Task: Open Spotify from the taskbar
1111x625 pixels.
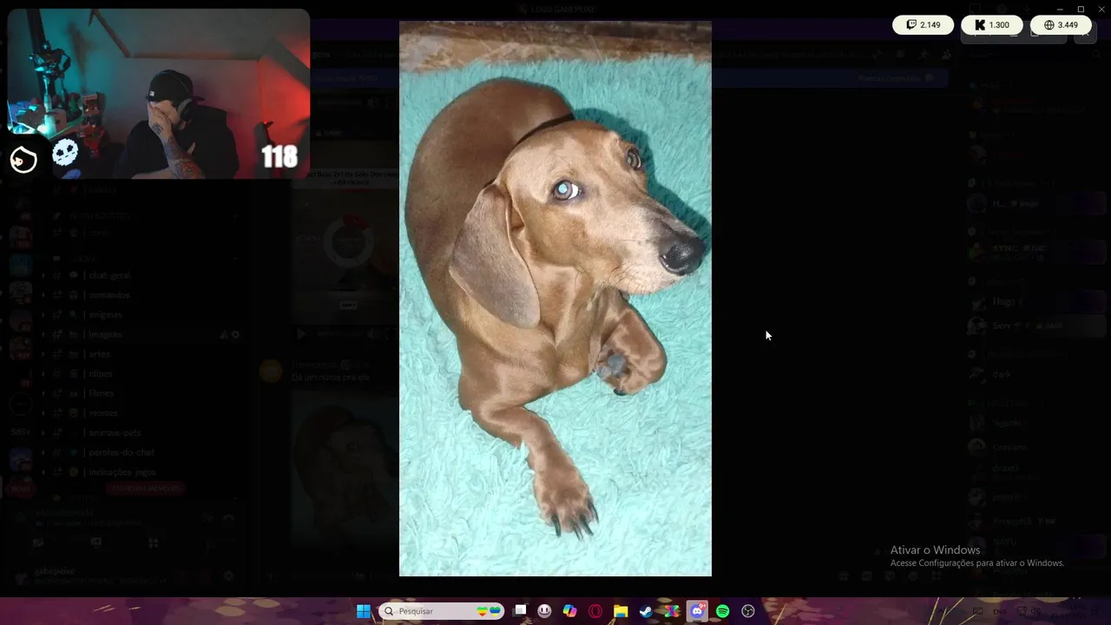Action: point(722,611)
